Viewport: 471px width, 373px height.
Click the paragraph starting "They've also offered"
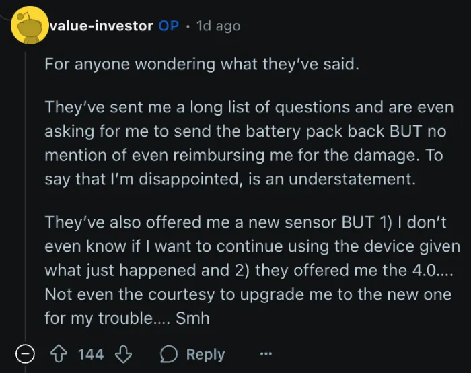click(252, 270)
